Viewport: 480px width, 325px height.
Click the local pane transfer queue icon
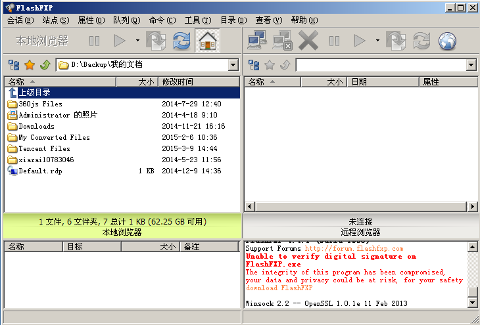156,41
